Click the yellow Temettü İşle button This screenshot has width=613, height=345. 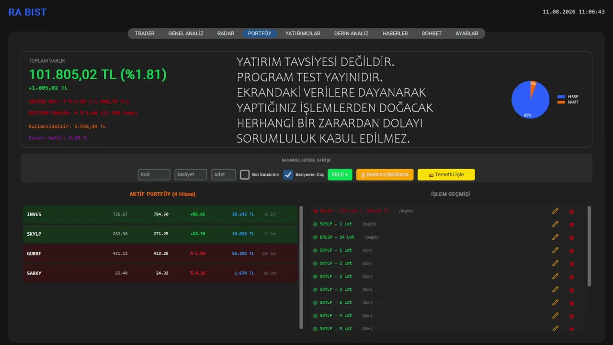tap(446, 174)
